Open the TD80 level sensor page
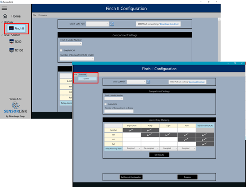This screenshot has width=246, height=187. click(15, 42)
